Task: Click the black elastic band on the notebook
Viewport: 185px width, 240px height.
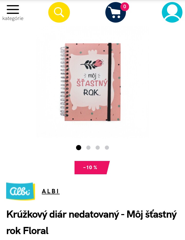Action: pos(109,82)
